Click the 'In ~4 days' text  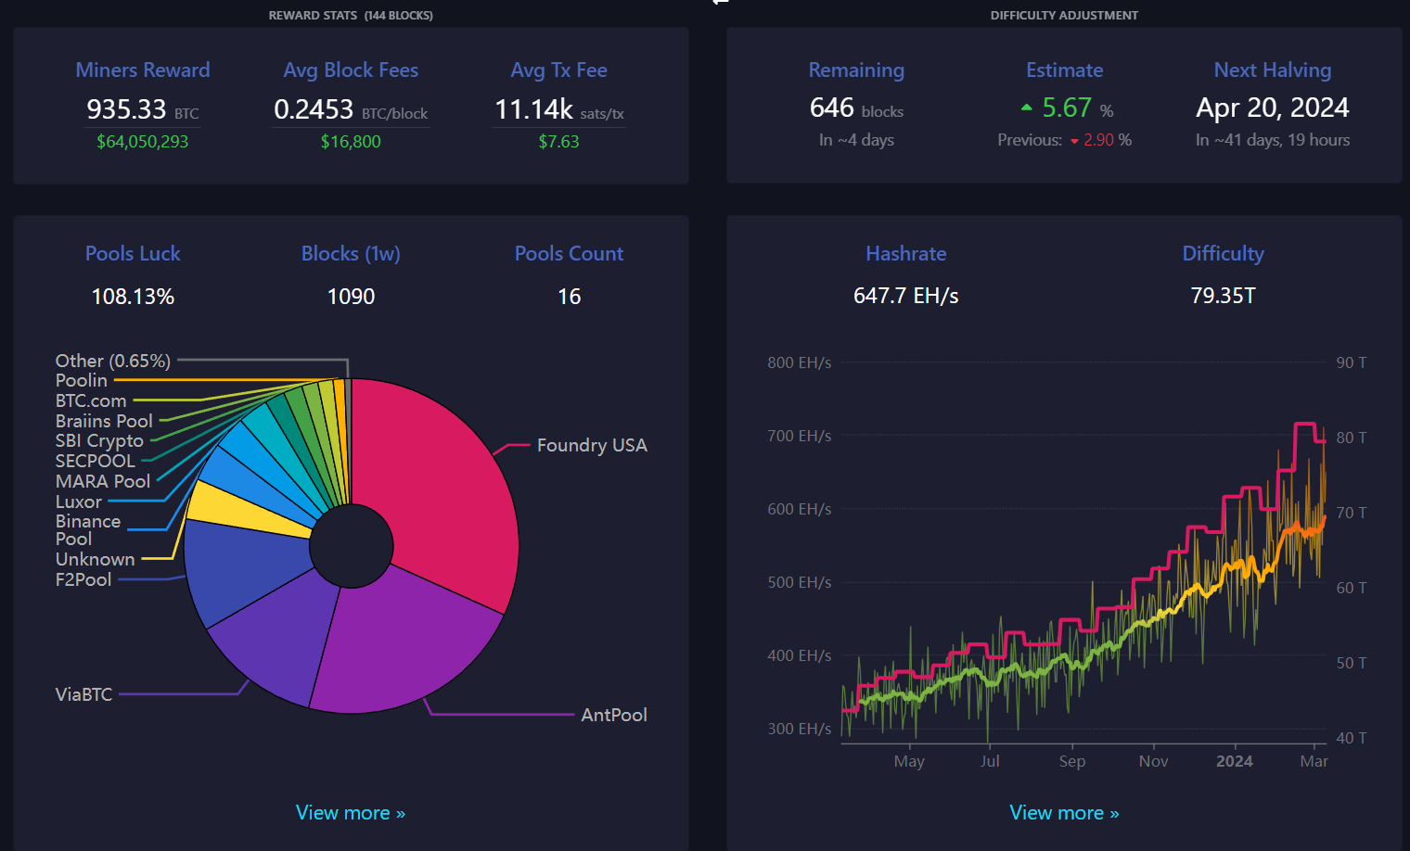[x=856, y=140]
